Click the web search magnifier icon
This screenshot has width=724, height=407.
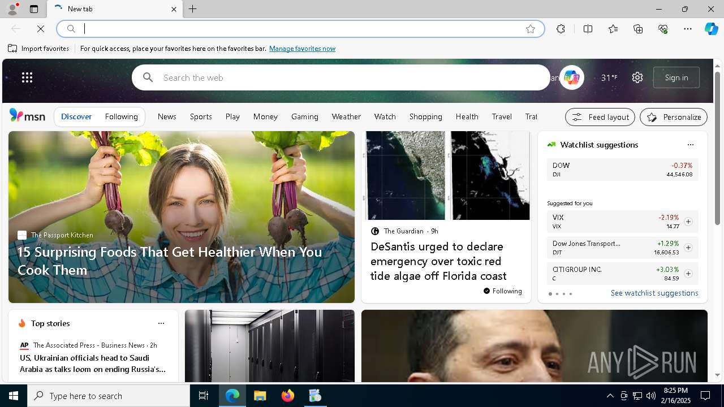click(x=148, y=77)
